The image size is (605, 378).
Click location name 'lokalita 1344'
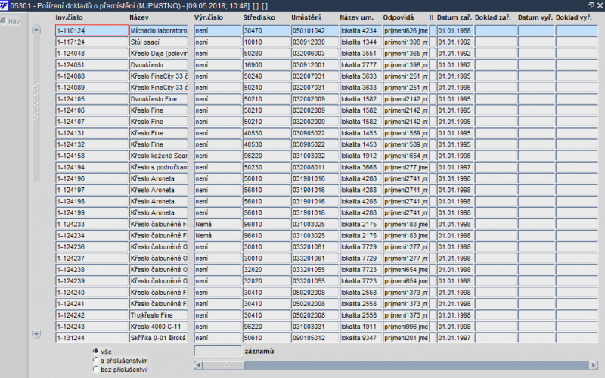361,42
